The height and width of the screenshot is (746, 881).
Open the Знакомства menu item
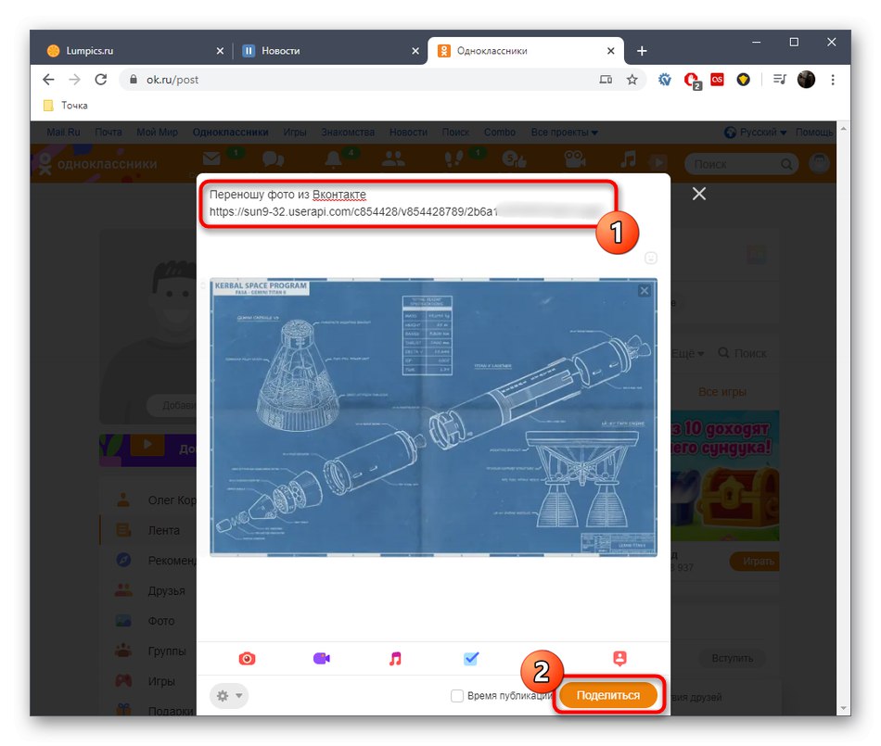click(347, 132)
